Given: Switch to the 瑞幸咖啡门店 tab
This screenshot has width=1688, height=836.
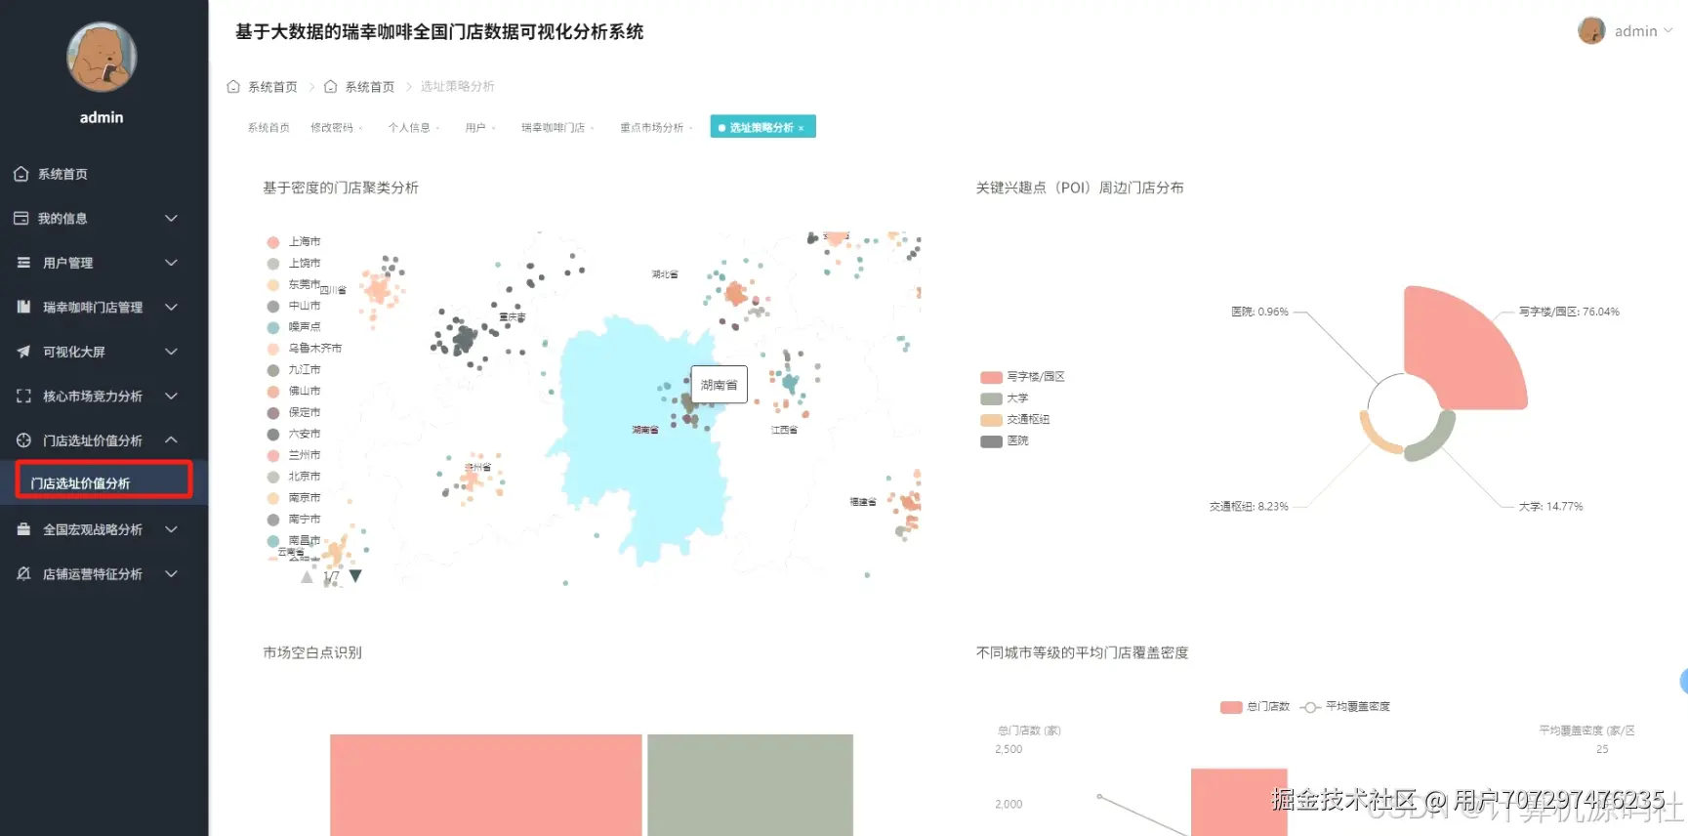Looking at the screenshot, I should coord(553,128).
